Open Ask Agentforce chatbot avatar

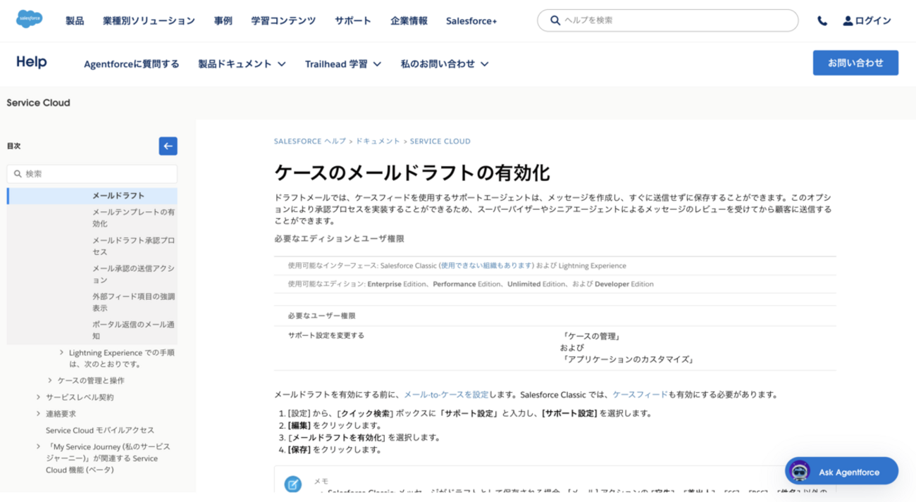click(x=800, y=471)
